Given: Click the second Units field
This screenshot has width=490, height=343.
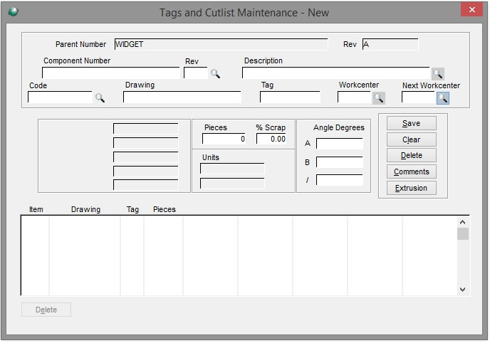Looking at the screenshot, I should pyautogui.click(x=232, y=184).
